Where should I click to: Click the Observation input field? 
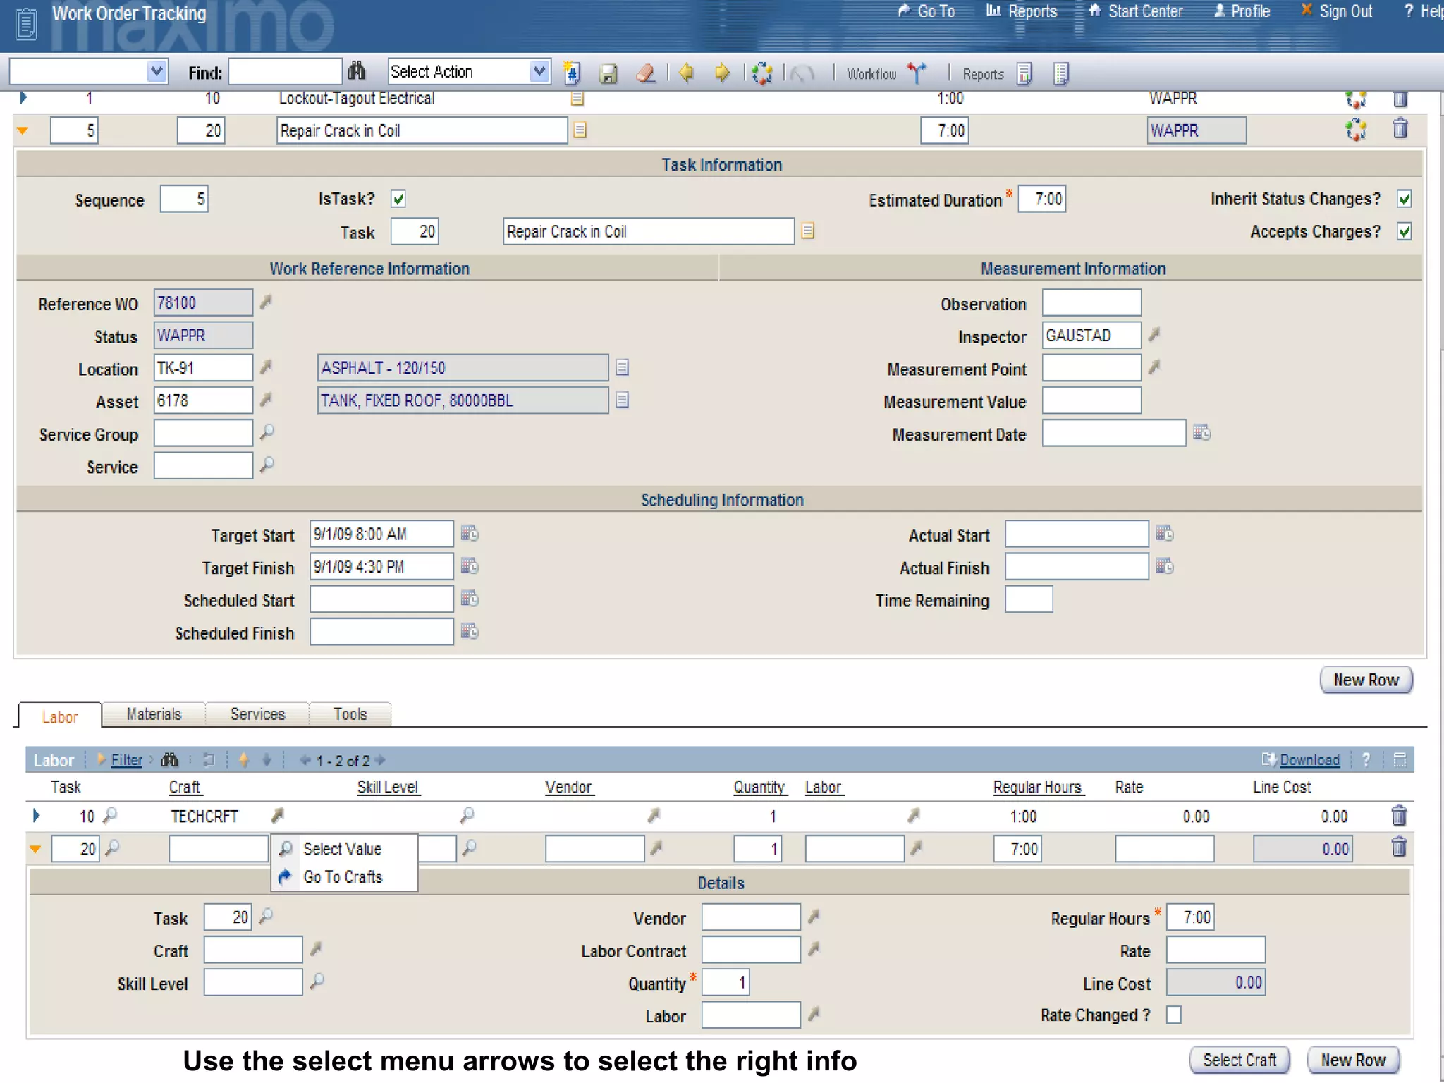(1091, 303)
